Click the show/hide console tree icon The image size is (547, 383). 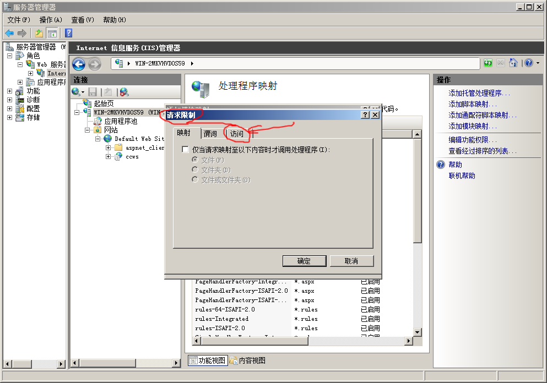tap(52, 34)
